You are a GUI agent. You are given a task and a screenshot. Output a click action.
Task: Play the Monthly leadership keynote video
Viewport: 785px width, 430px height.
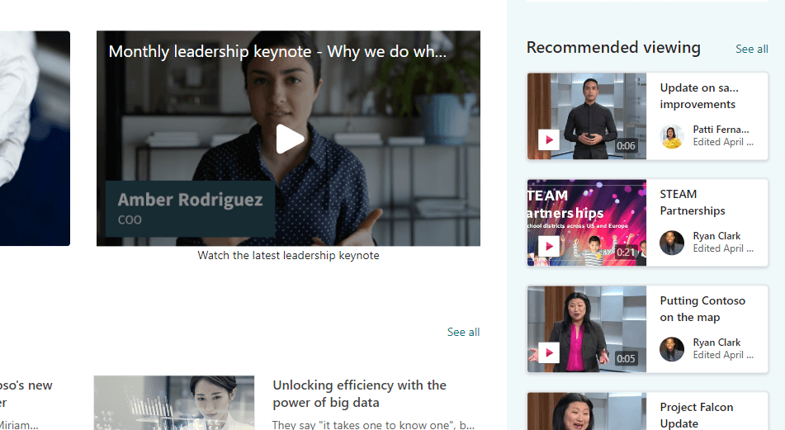click(290, 139)
